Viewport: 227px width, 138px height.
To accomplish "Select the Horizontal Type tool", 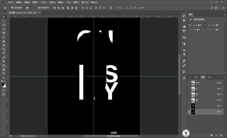I will pos(4,53).
